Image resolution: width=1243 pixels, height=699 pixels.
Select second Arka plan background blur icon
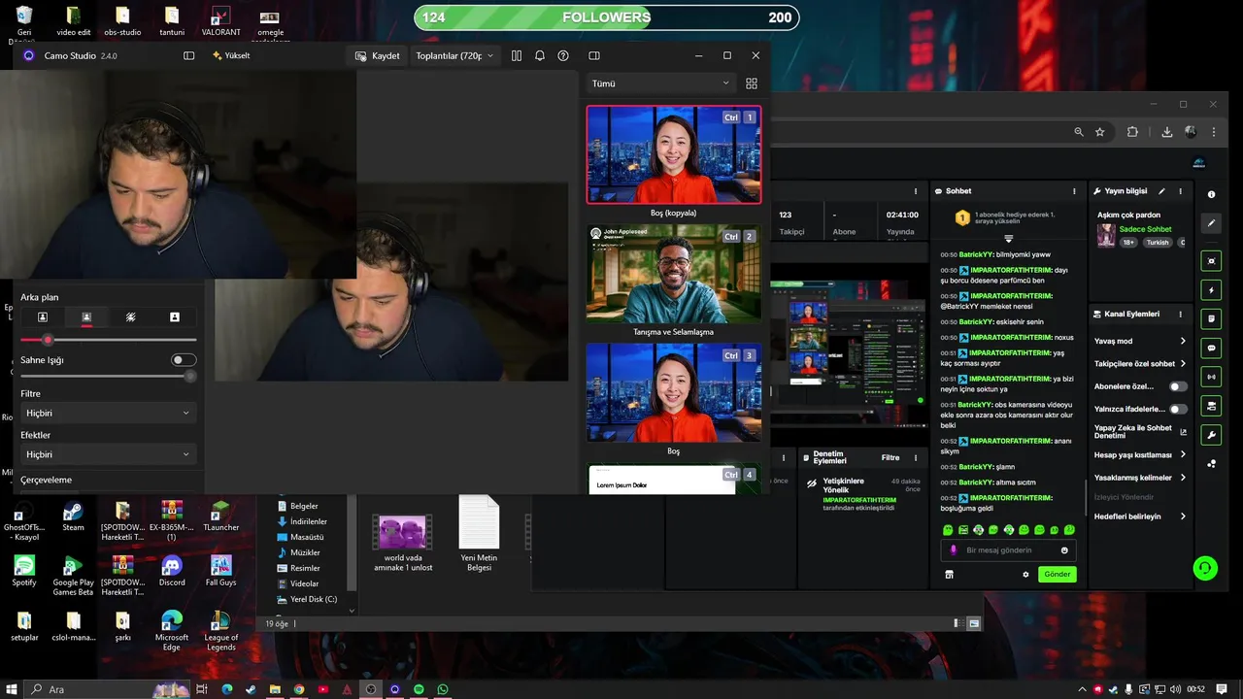86,317
